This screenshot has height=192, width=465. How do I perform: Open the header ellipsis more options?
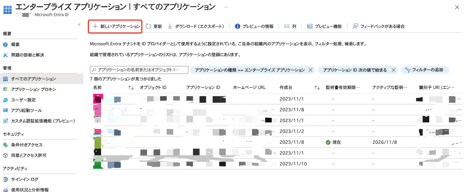pos(226,7)
